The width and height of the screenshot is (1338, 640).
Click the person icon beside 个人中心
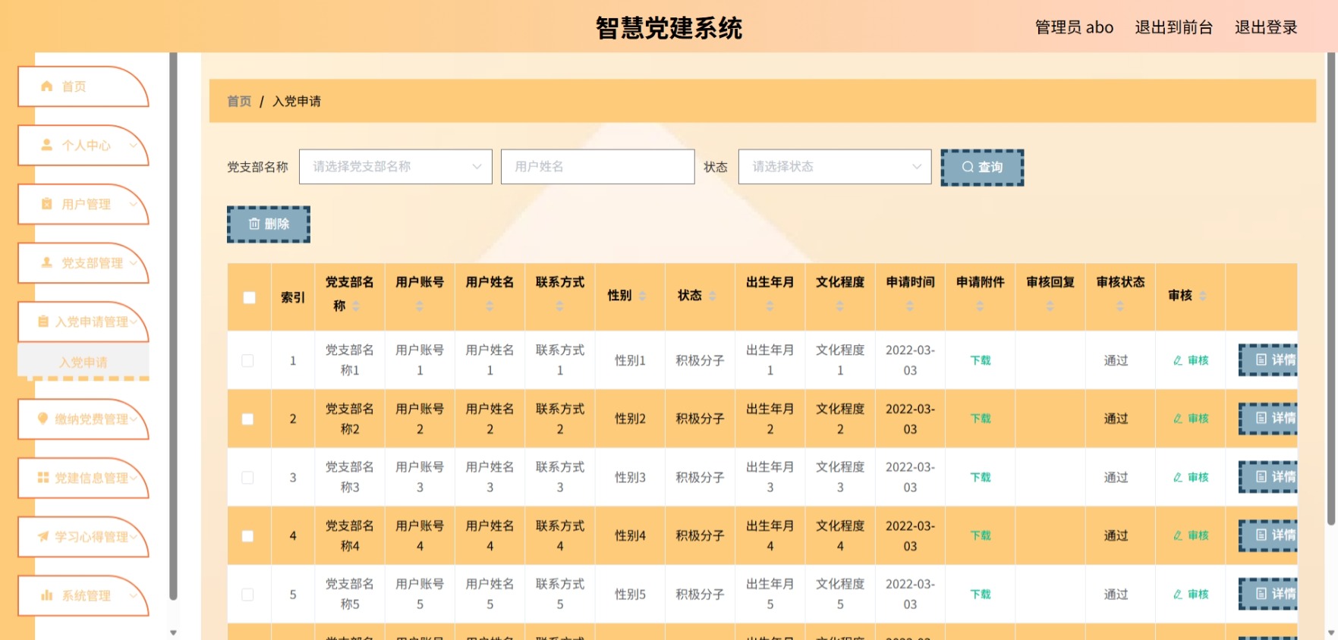pyautogui.click(x=47, y=145)
